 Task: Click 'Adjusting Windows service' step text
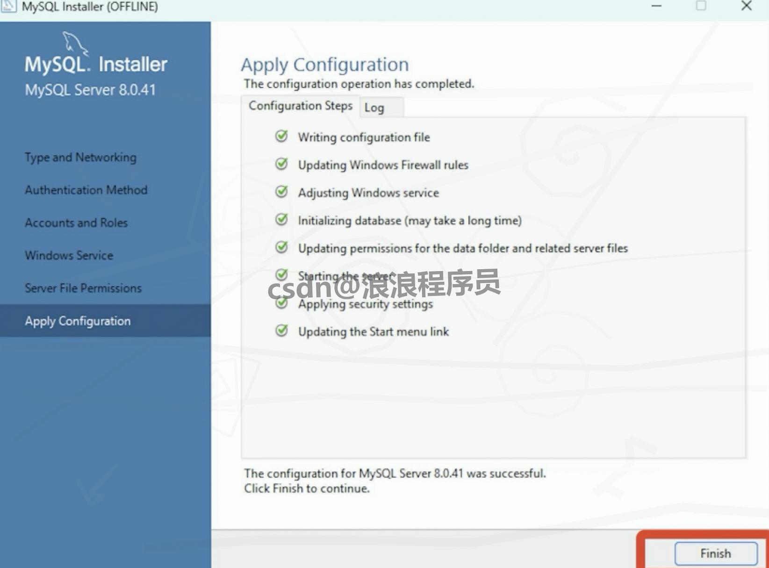point(368,193)
